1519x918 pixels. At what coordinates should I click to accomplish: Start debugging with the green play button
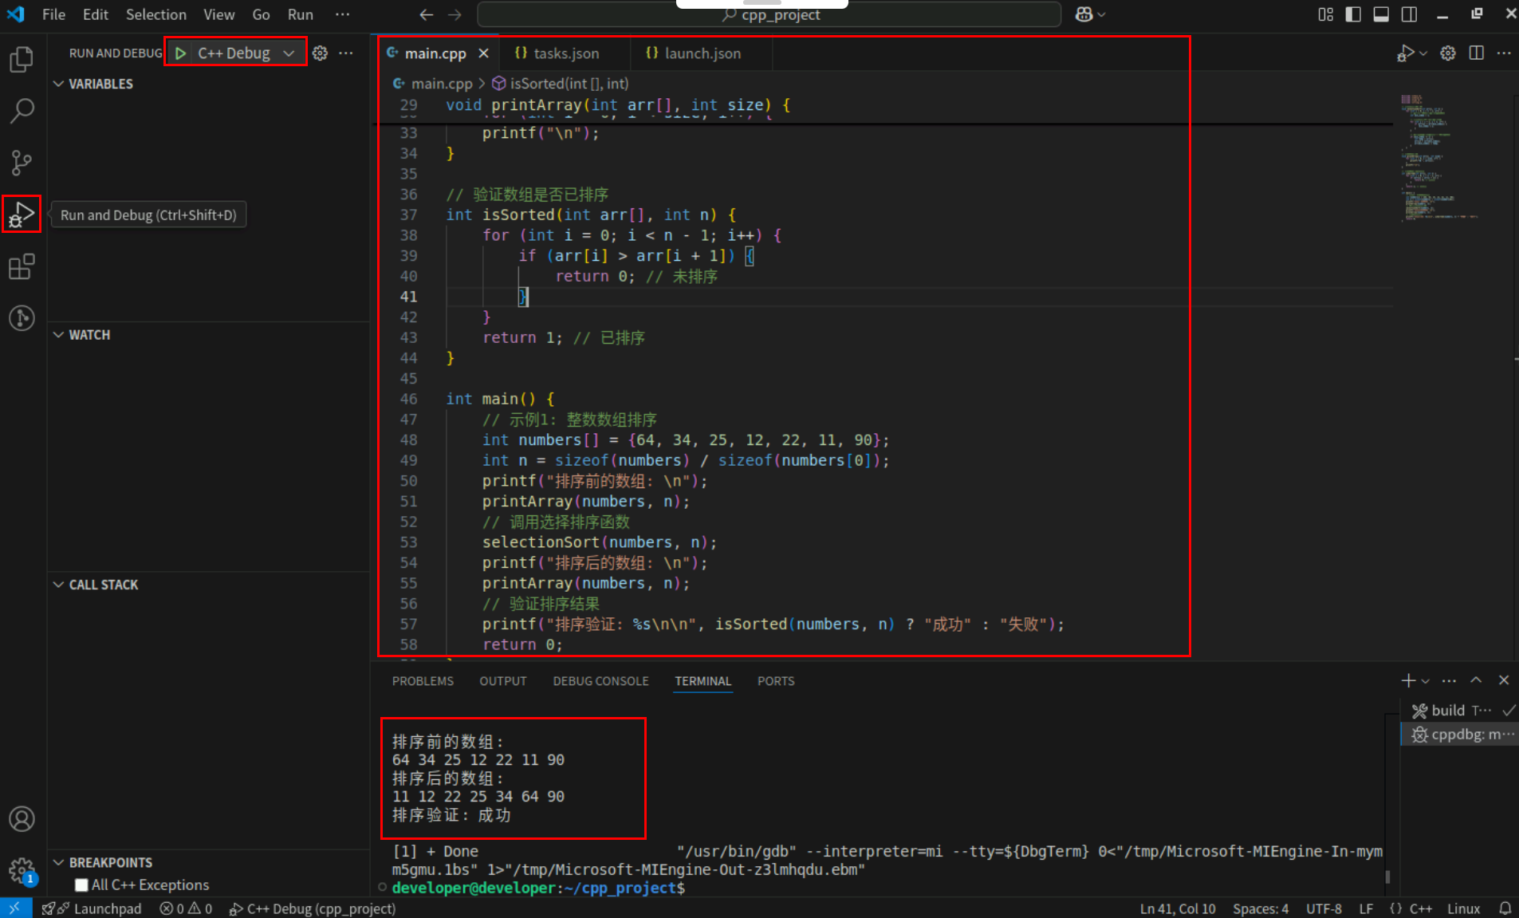(181, 53)
